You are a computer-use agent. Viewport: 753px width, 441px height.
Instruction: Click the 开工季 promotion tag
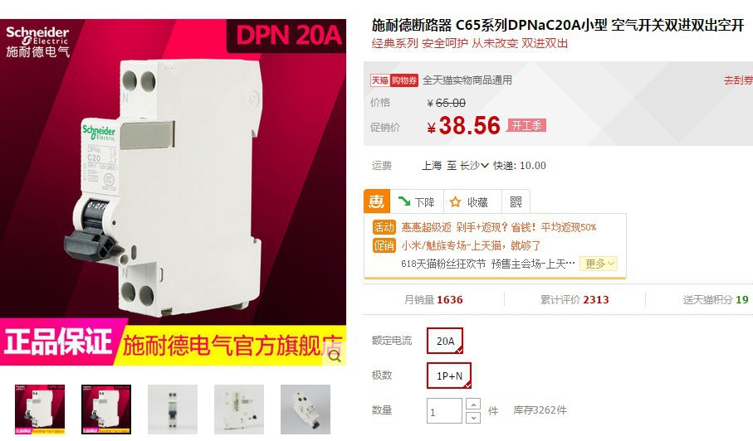526,126
